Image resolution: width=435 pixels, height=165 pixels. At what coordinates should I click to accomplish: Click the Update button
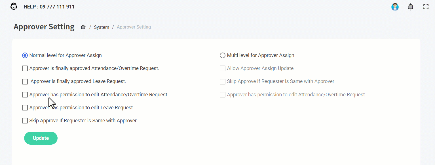pyautogui.click(x=41, y=138)
